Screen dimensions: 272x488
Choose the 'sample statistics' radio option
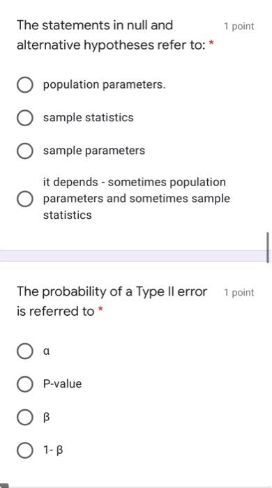coord(24,118)
